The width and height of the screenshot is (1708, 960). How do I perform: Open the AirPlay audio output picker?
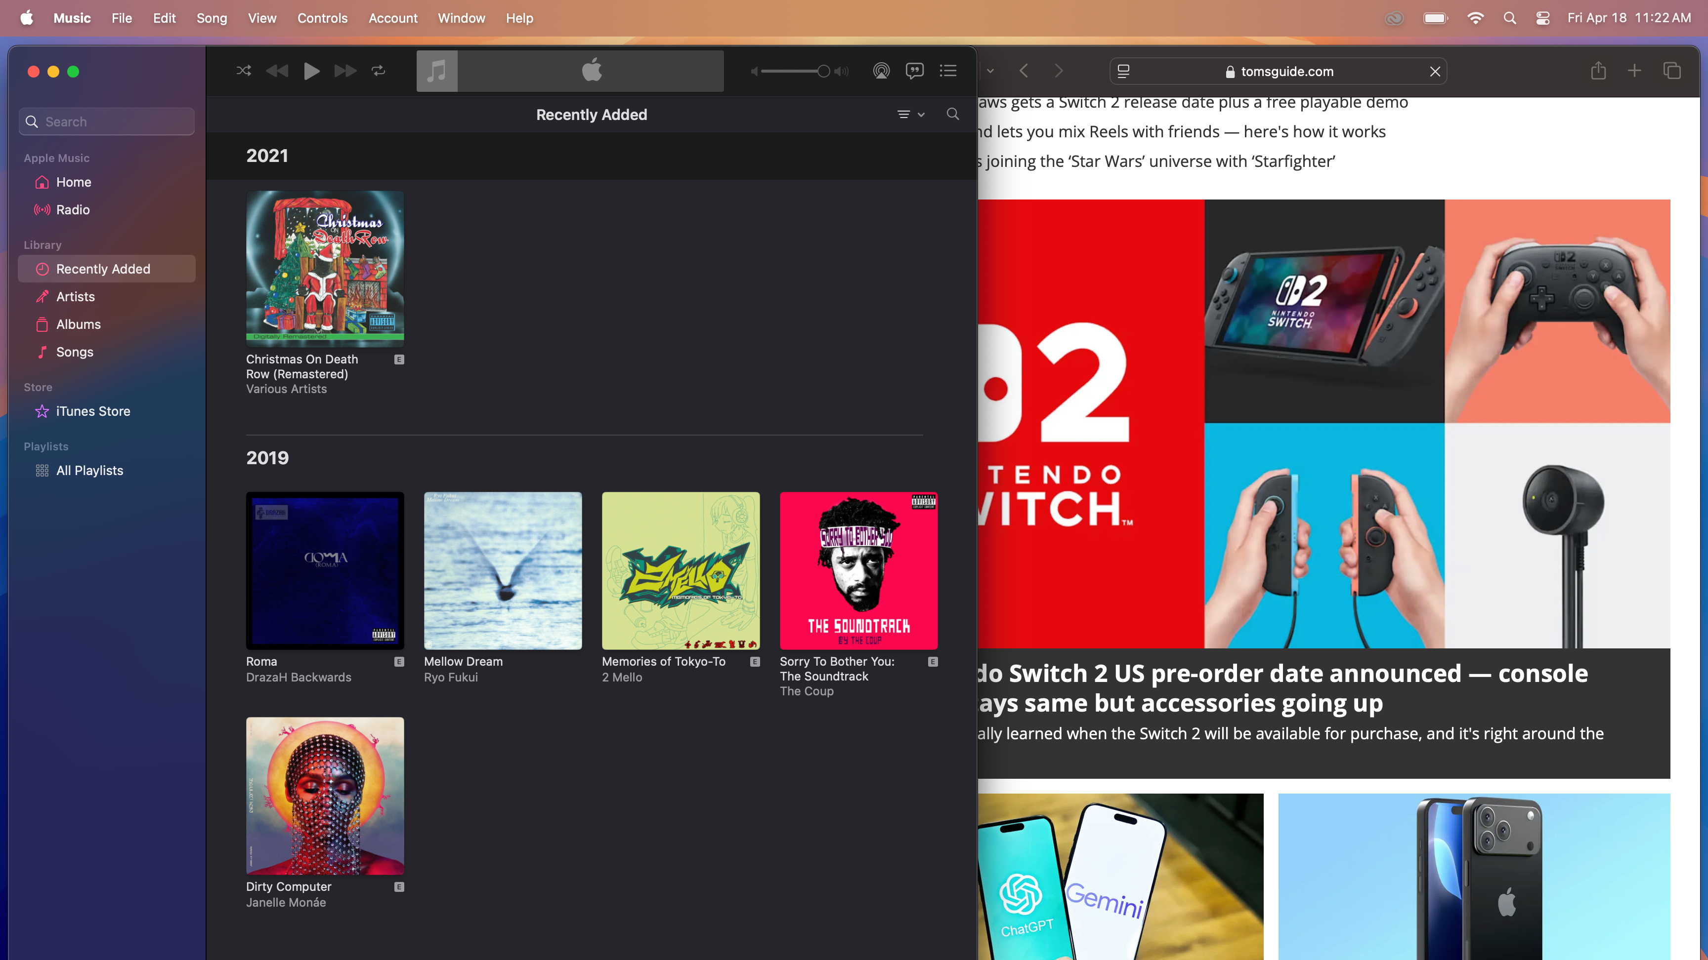pyautogui.click(x=881, y=71)
